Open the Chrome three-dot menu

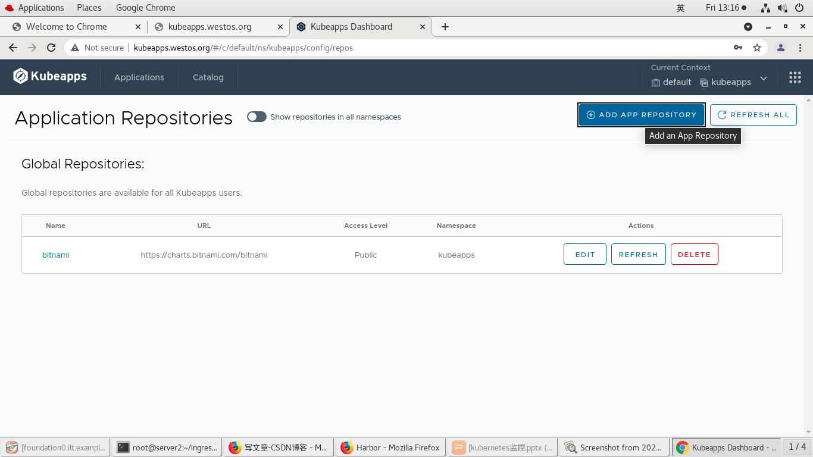(x=800, y=48)
